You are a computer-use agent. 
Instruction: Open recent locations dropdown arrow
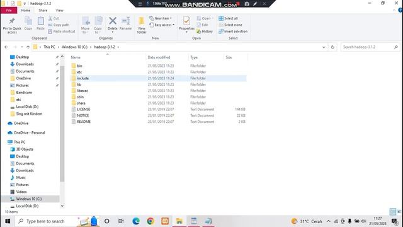click(x=22, y=47)
